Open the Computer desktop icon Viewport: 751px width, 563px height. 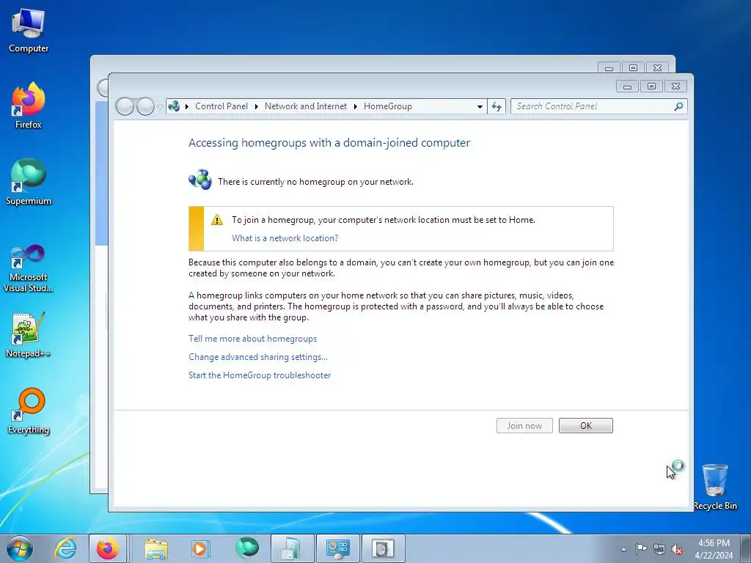(x=29, y=31)
